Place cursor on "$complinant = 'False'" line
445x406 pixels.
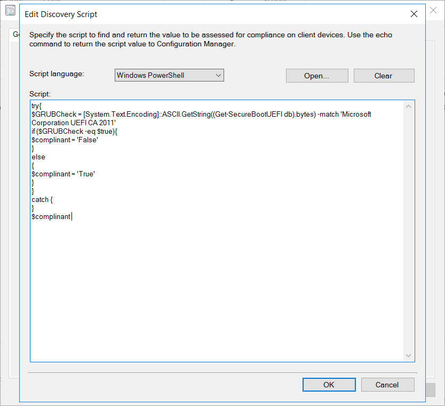tap(65, 140)
